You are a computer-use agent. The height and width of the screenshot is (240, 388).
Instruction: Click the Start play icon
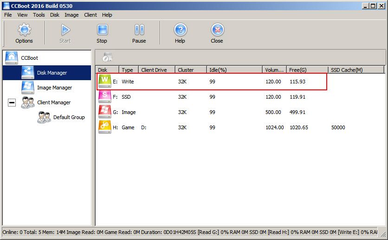click(65, 30)
